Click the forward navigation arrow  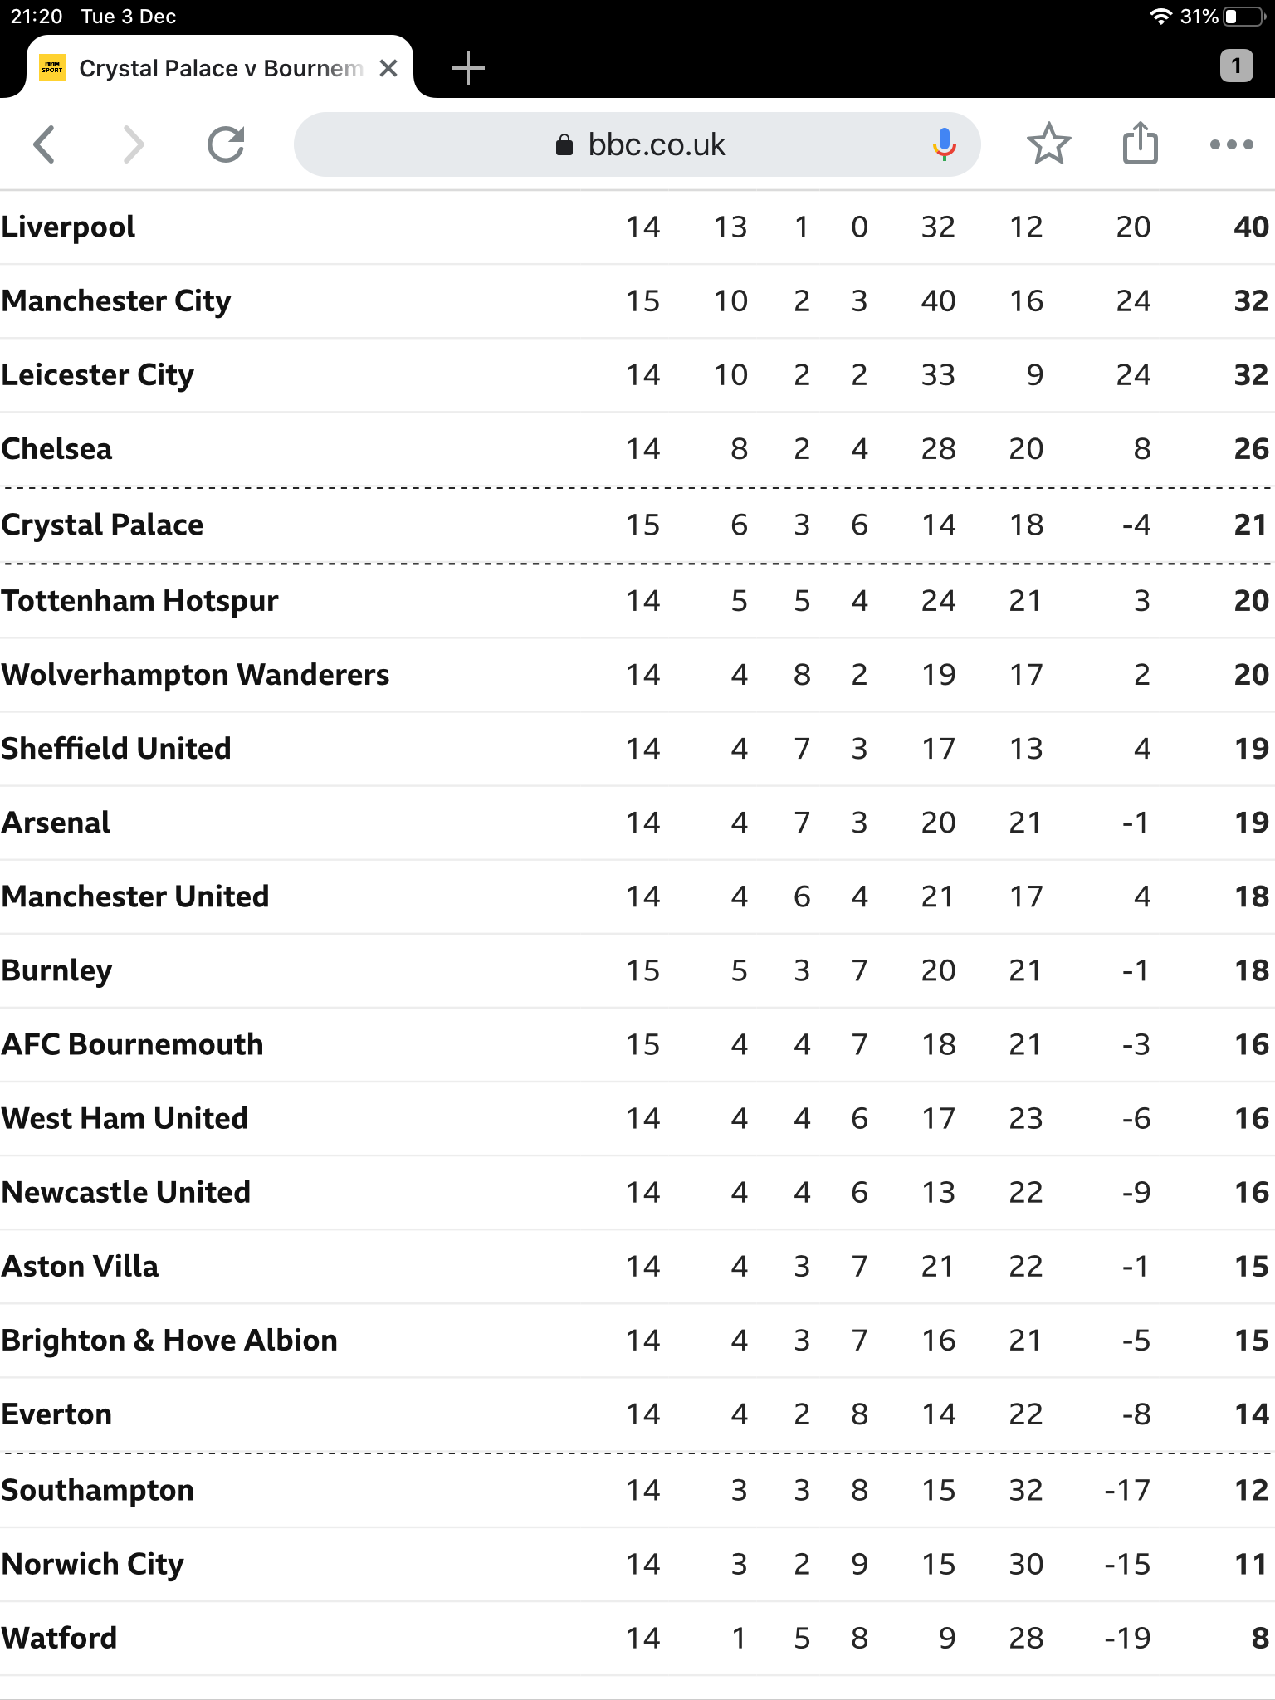coord(133,144)
